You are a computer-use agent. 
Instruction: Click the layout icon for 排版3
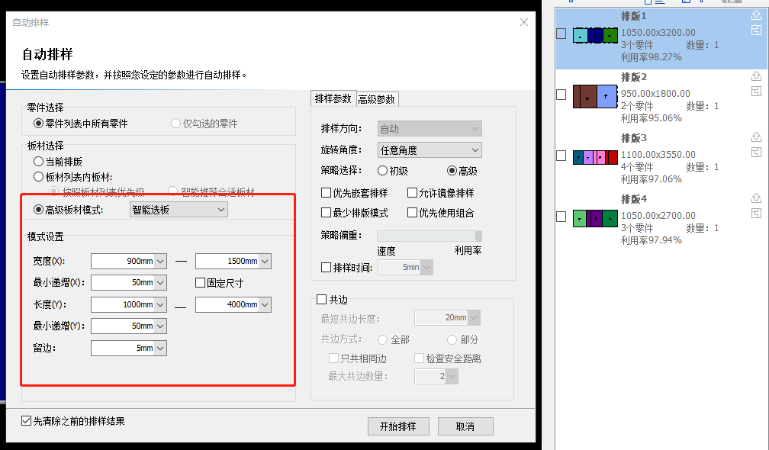point(756,152)
